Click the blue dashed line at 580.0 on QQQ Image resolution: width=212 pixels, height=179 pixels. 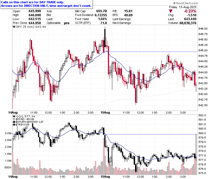151,134
